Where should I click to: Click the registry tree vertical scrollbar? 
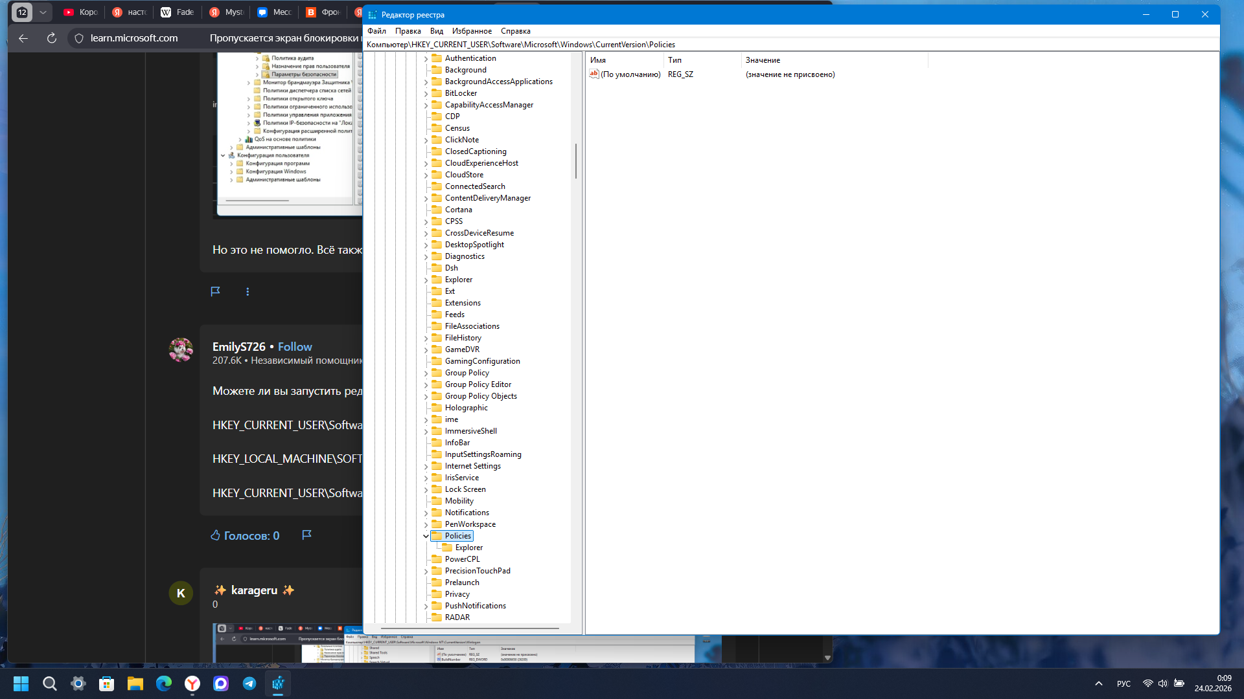click(x=575, y=161)
